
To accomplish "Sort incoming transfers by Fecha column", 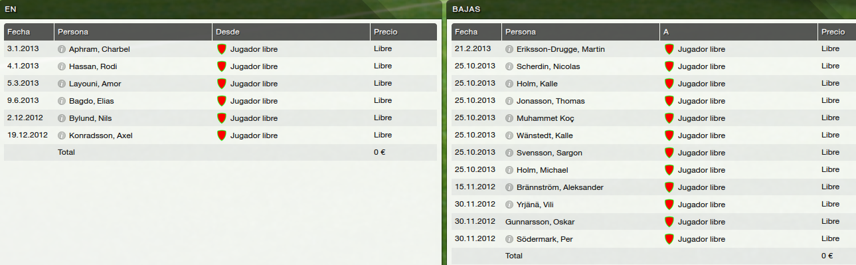I will [x=29, y=32].
